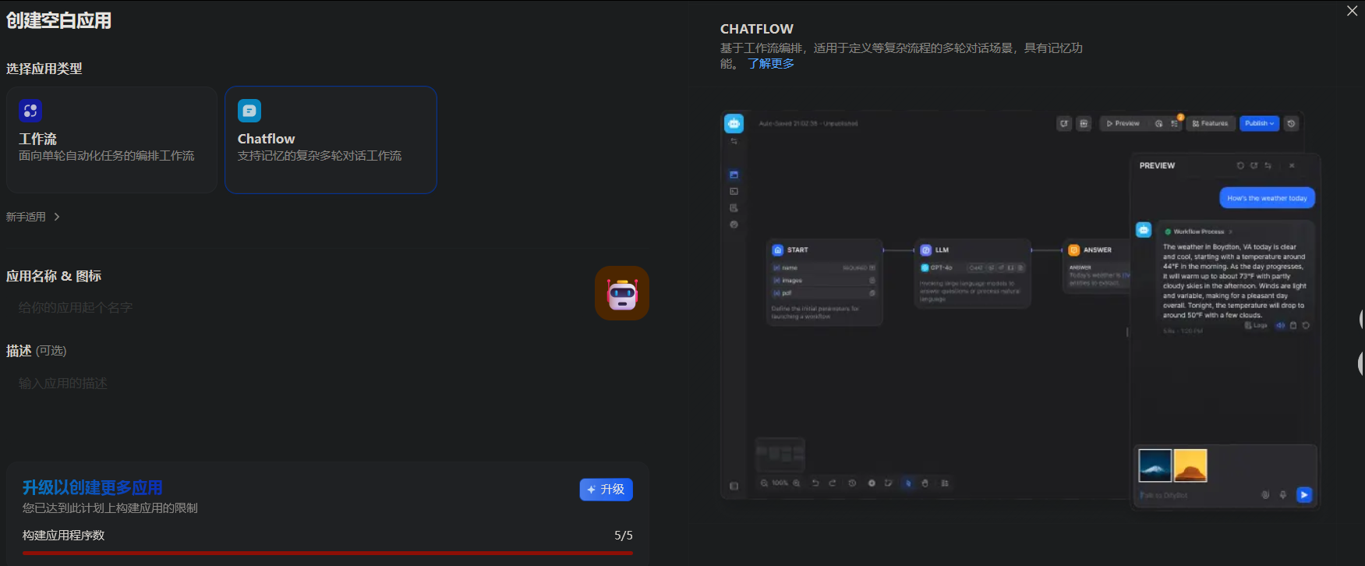Click the 您已达到此计划上构建应用的限制 text
This screenshot has width=1365, height=566.
(x=110, y=508)
